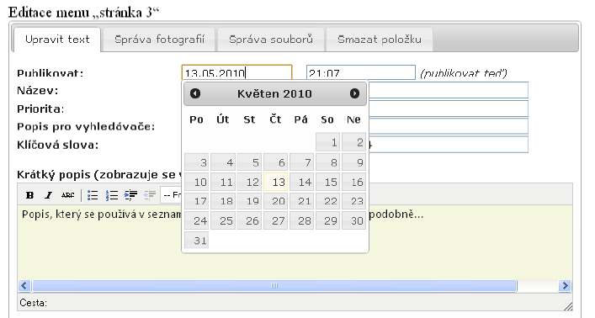Open Správa fotografií tab
The image size is (595, 318).
click(159, 40)
